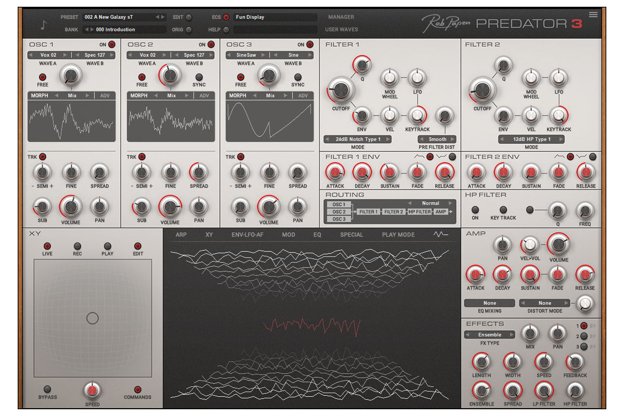The height and width of the screenshot is (416, 624).
Task: Click FILTER 1 block in routing
Action: click(x=369, y=212)
